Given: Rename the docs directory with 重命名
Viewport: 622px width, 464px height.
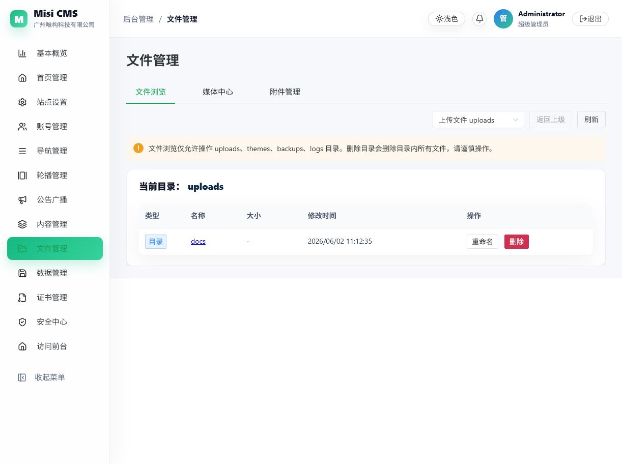Looking at the screenshot, I should [483, 242].
